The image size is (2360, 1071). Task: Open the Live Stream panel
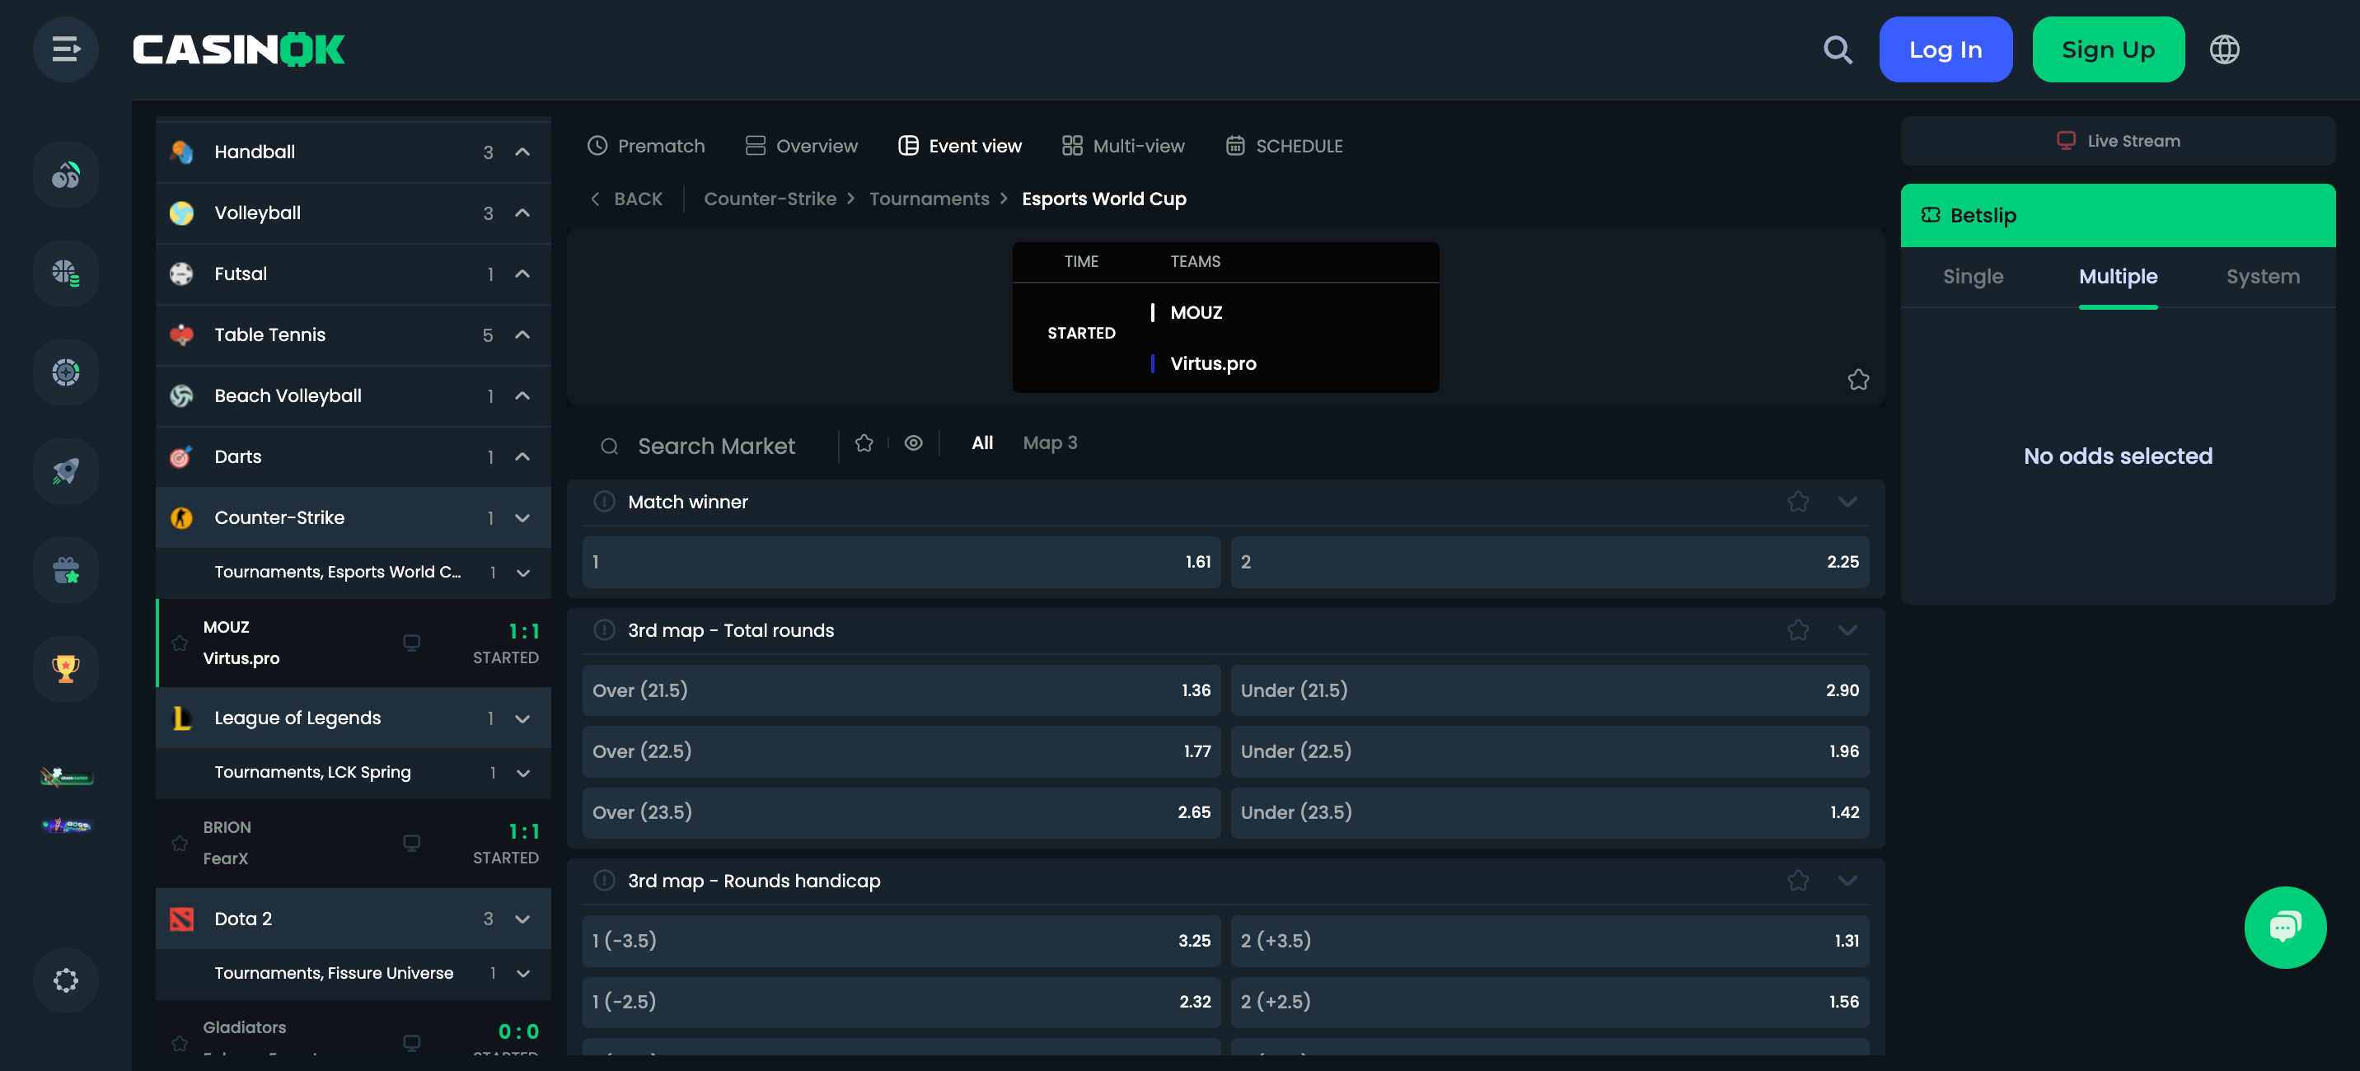2117,141
